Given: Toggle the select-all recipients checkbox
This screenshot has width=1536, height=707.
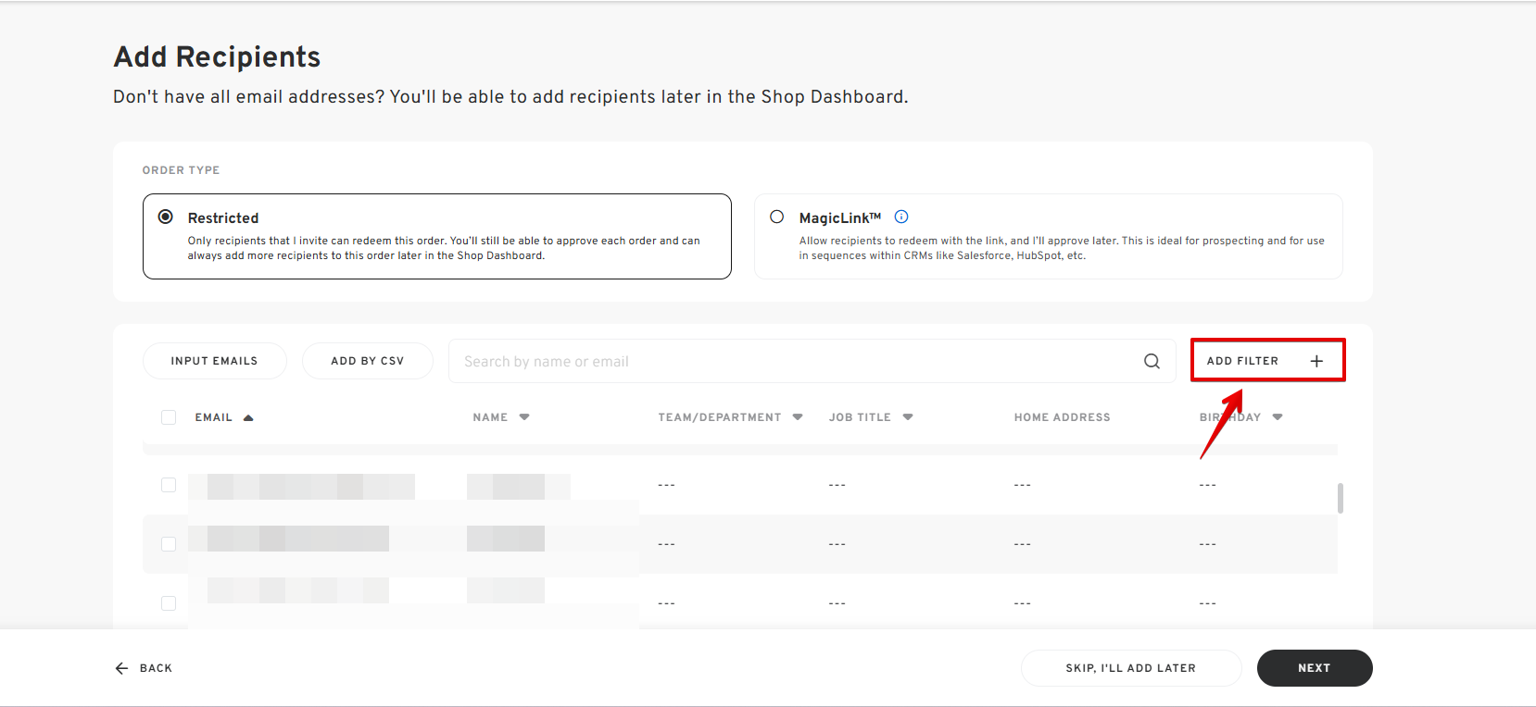Looking at the screenshot, I should click(169, 417).
